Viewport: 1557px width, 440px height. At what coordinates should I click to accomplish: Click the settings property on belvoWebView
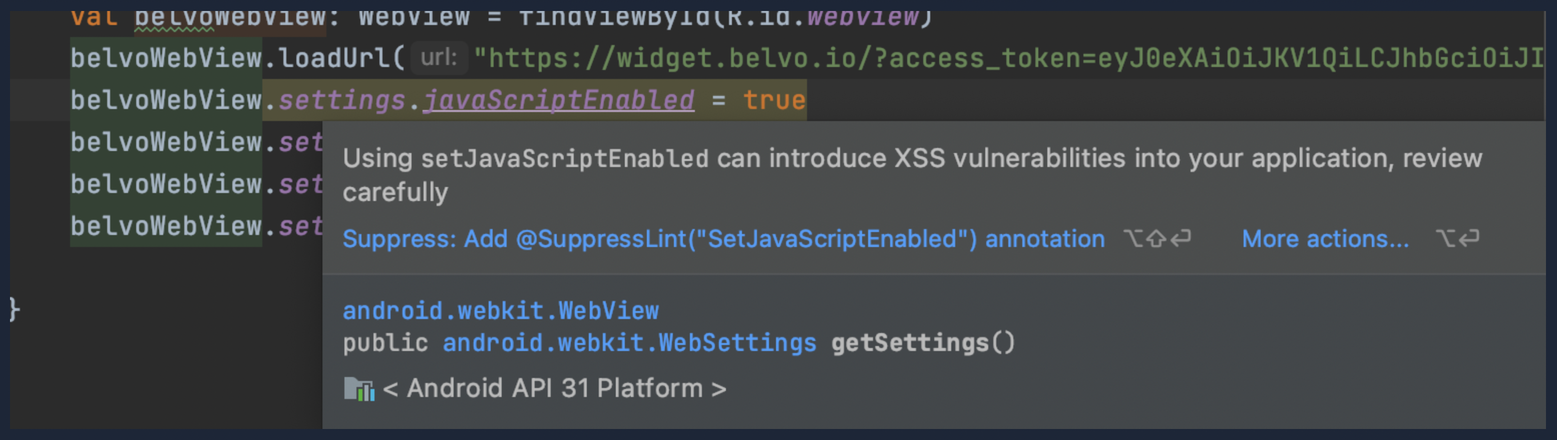(x=341, y=100)
